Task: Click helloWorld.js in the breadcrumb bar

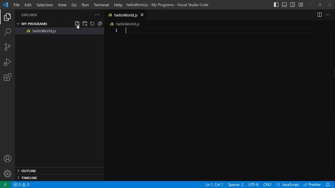Action: tap(128, 24)
